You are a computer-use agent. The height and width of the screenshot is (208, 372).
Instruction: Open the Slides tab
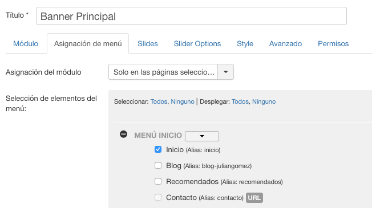point(148,43)
